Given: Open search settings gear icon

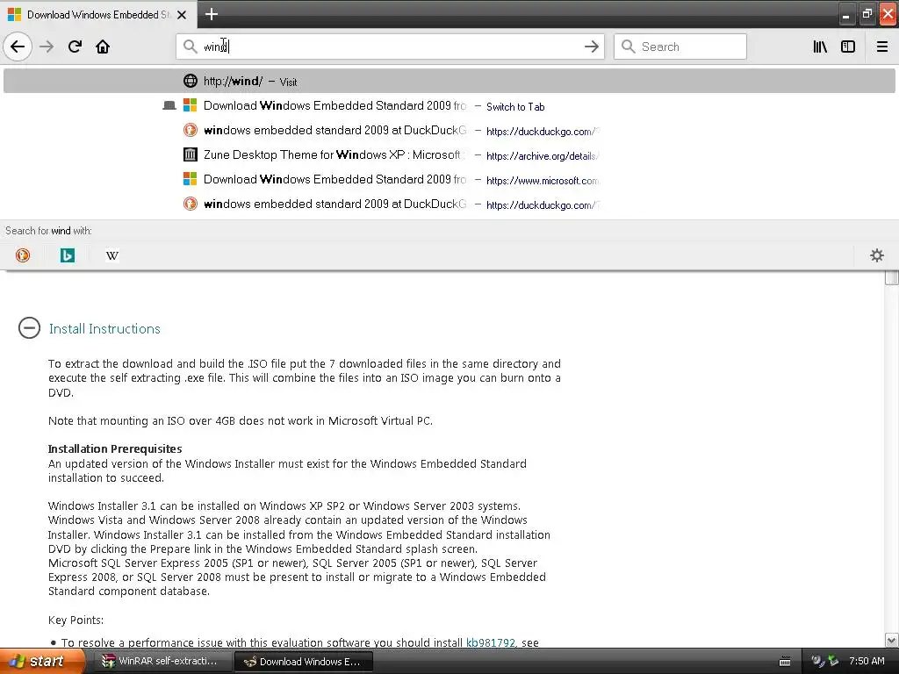Looking at the screenshot, I should click(877, 255).
